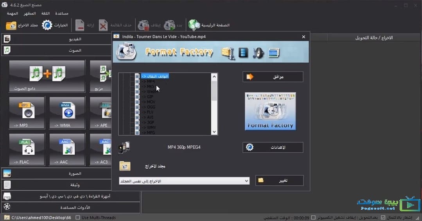Expand the Video (الفيديو) category
The image size is (422, 221).
point(57,39)
